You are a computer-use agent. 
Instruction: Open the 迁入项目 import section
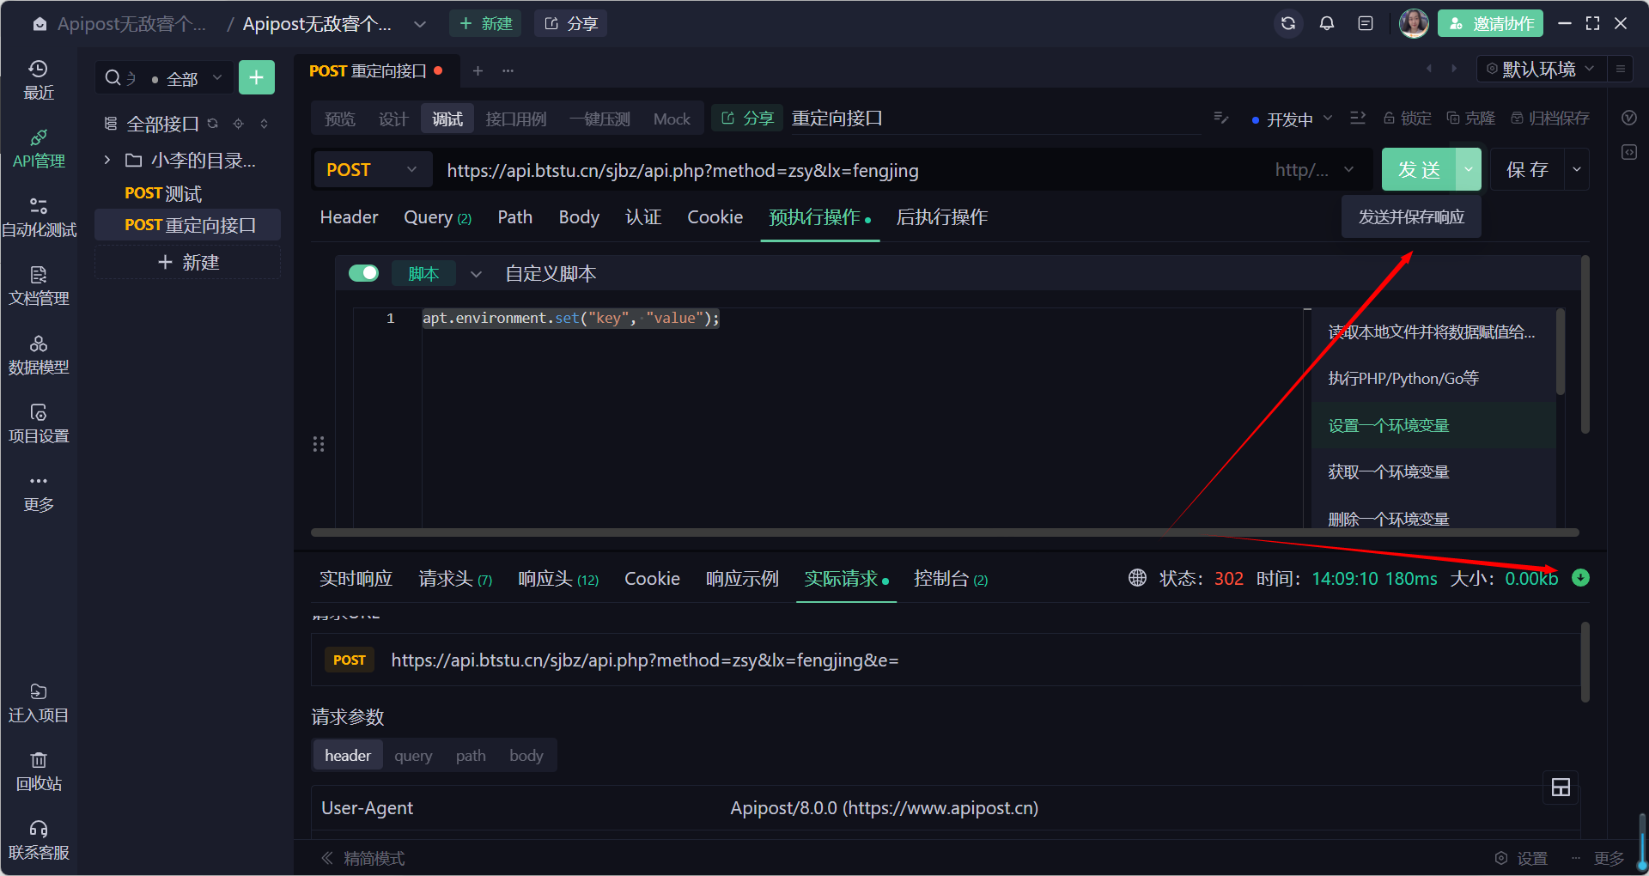point(39,703)
